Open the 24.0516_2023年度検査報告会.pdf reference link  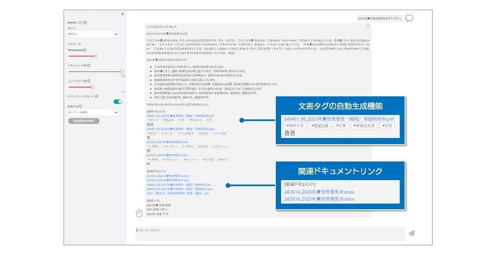(167, 142)
